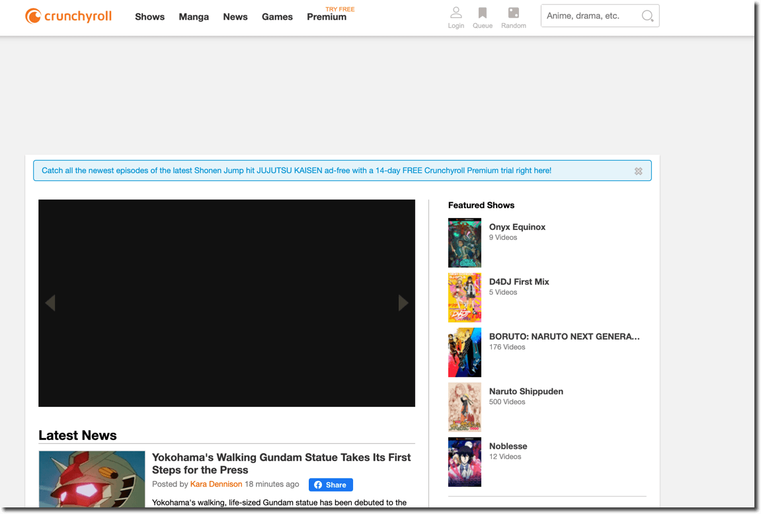Viewport: 761px width, 514px height.
Task: Open the D4DJ First Mix title link
Action: click(x=519, y=281)
